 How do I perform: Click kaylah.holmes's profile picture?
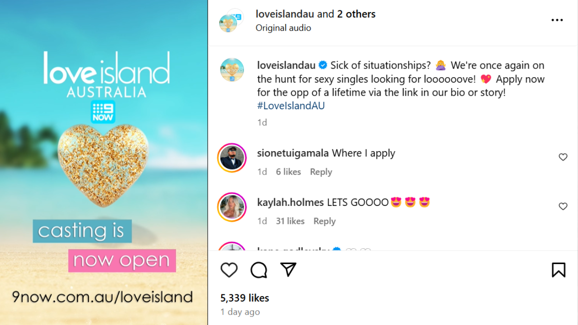pos(232,207)
